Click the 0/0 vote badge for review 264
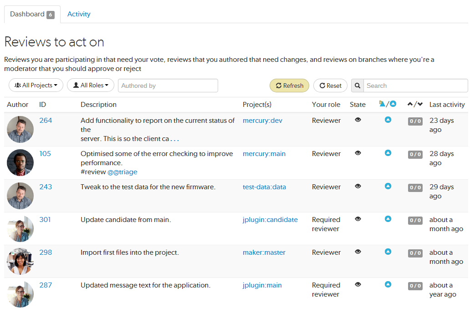 point(415,121)
